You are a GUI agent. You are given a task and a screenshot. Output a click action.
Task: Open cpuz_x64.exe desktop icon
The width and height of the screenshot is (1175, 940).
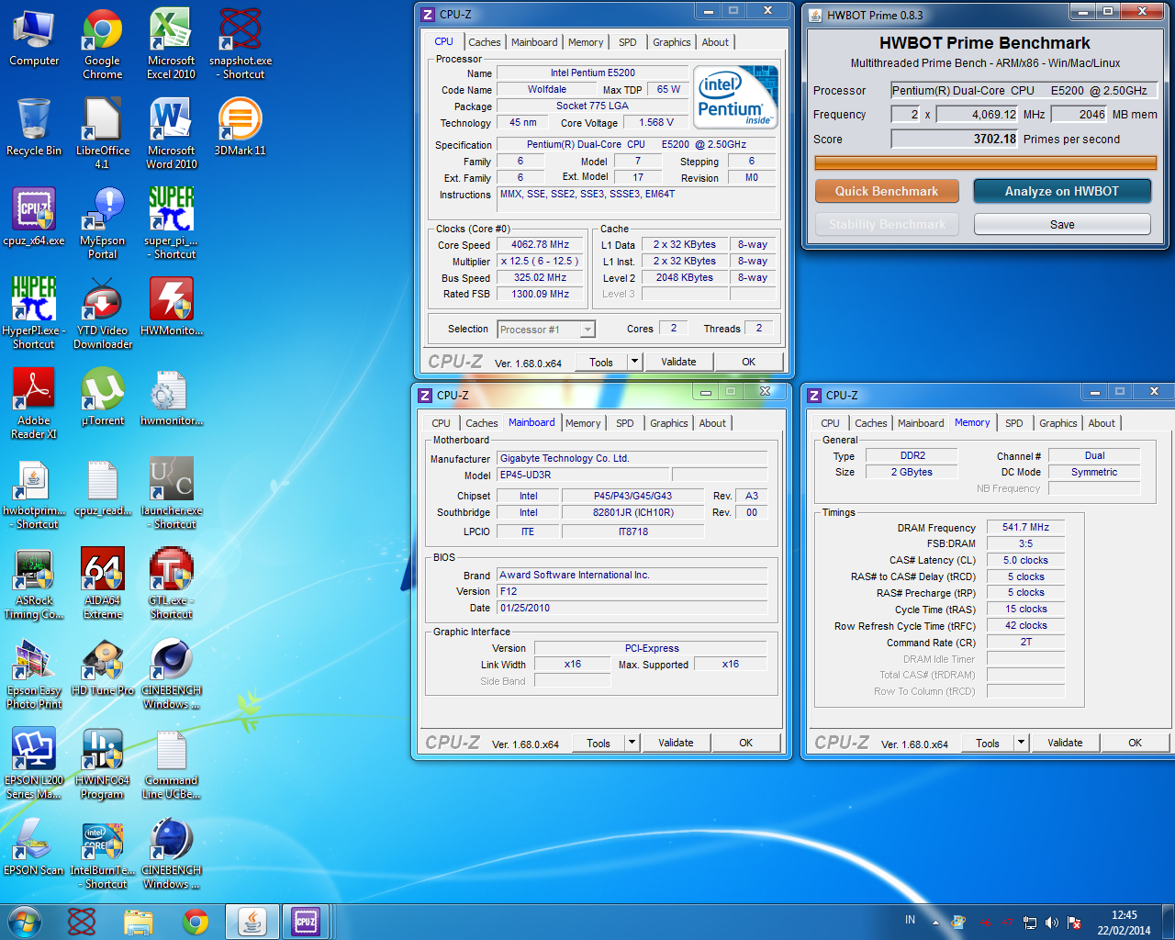(34, 218)
